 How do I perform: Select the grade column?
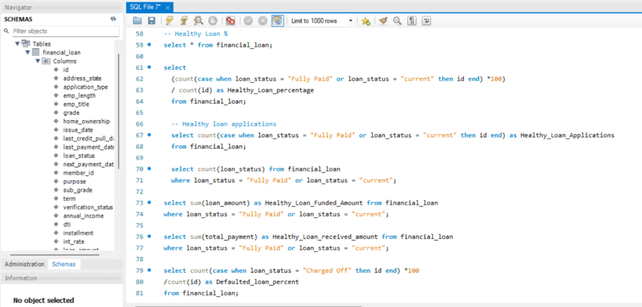click(x=71, y=113)
